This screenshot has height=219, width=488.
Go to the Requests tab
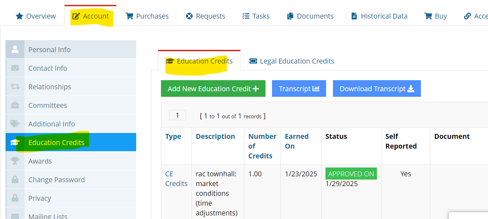(x=206, y=16)
